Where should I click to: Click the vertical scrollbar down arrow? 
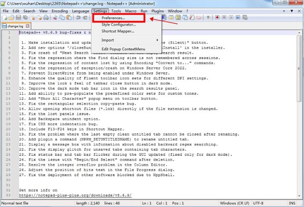tap(301, 197)
